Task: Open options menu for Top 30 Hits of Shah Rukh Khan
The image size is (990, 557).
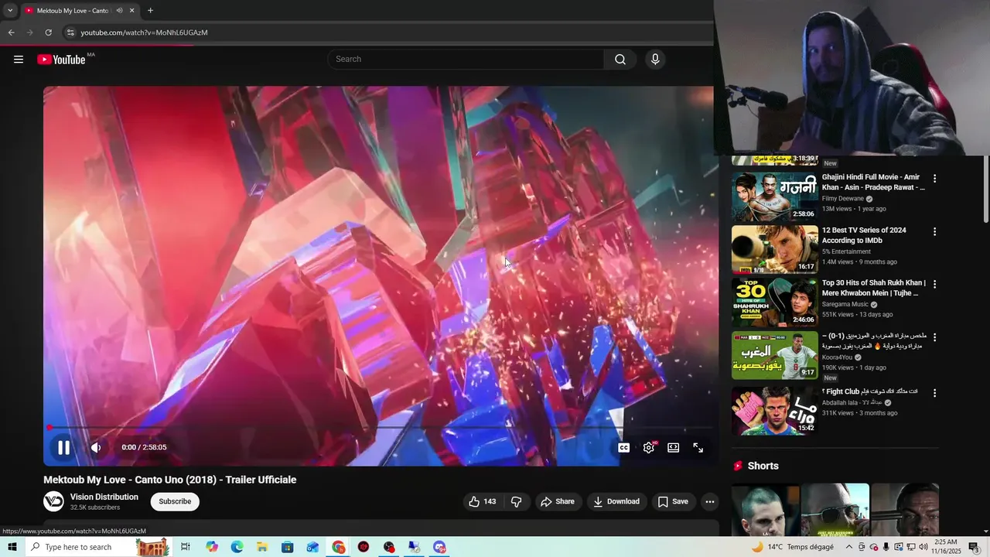Action: tap(934, 285)
